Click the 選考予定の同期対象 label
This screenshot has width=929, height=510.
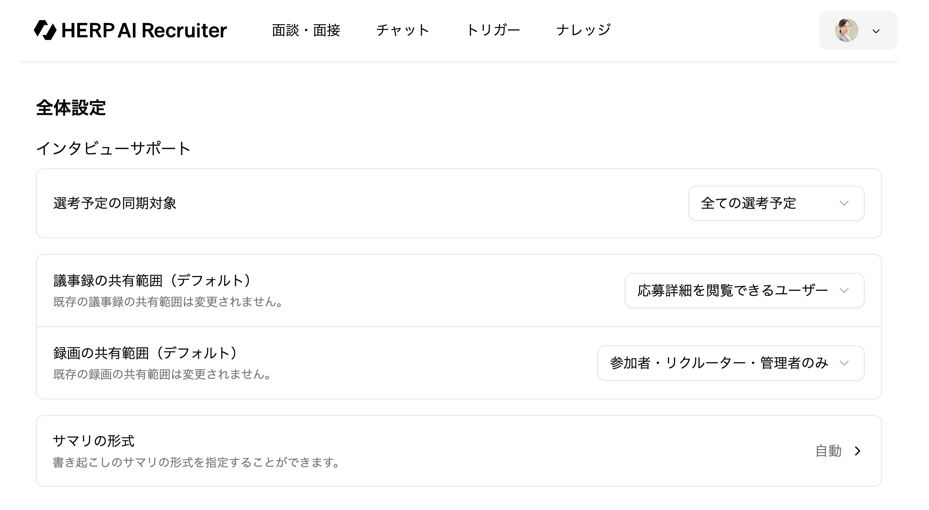coord(115,203)
